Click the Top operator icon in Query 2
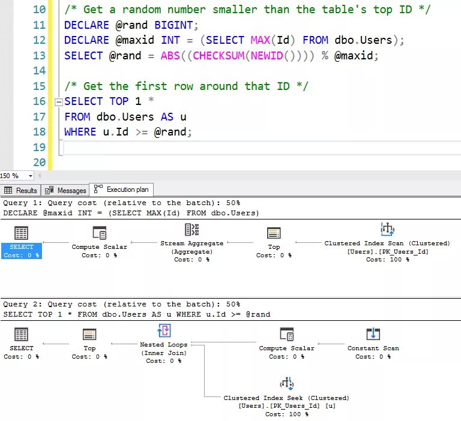This screenshot has width=461, height=421. coord(89,334)
